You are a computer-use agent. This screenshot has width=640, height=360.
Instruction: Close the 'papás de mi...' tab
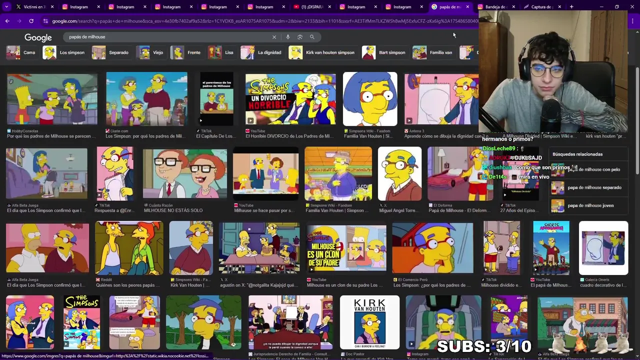[x=467, y=7]
